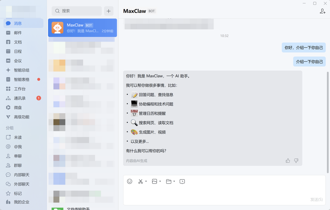Like the AI reply with thumbs up
330x210 pixels.
coord(288,161)
